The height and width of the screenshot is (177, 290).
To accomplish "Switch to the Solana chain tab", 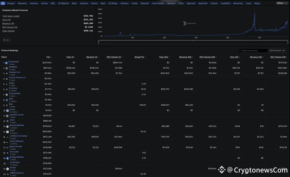I will pos(94,3).
